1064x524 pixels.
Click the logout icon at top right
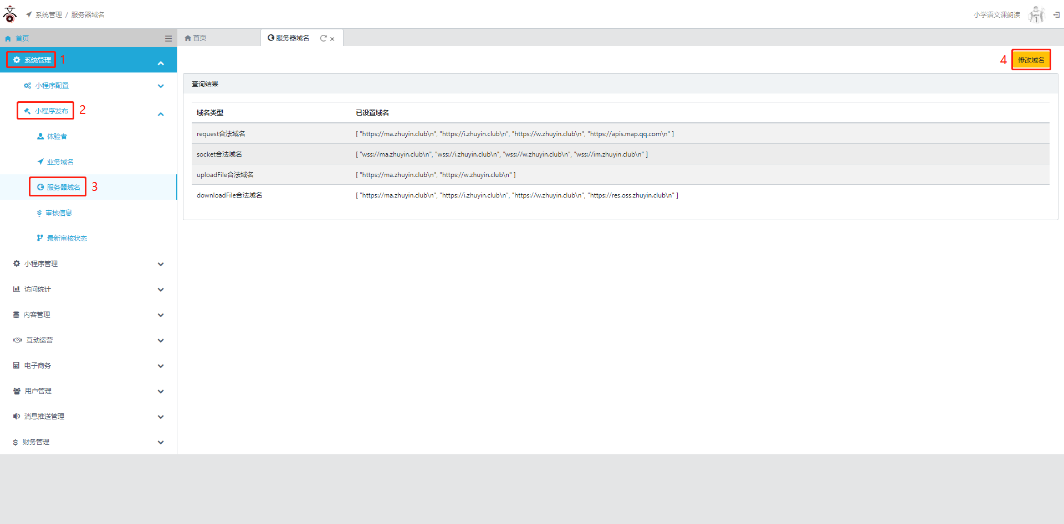1056,15
